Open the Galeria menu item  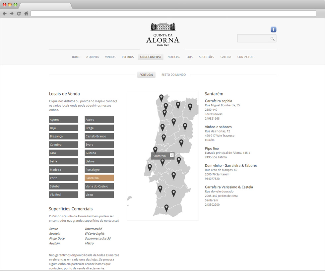(226, 57)
